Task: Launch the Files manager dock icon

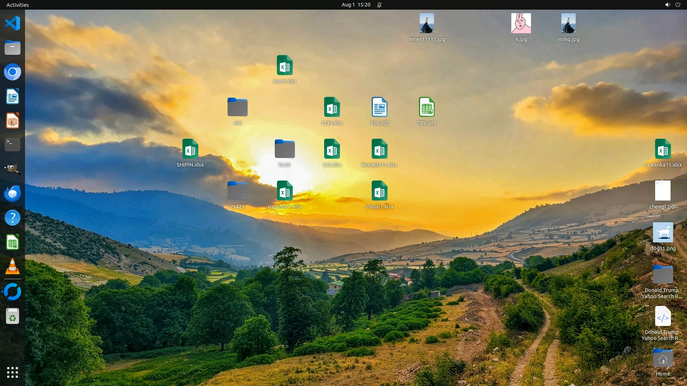Action: point(13,48)
